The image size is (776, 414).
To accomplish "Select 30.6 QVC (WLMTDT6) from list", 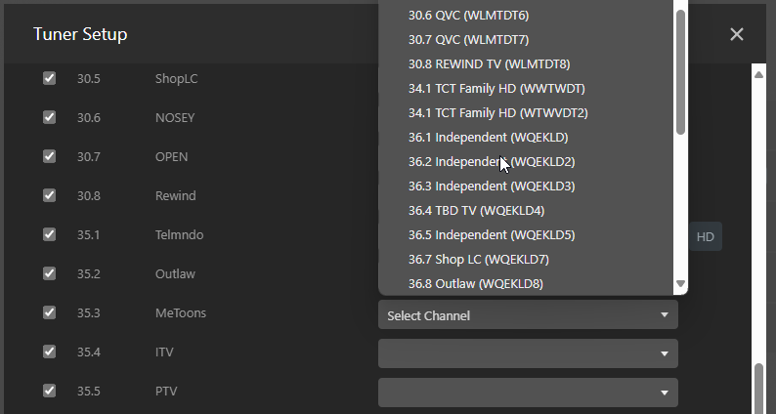I will tap(468, 15).
